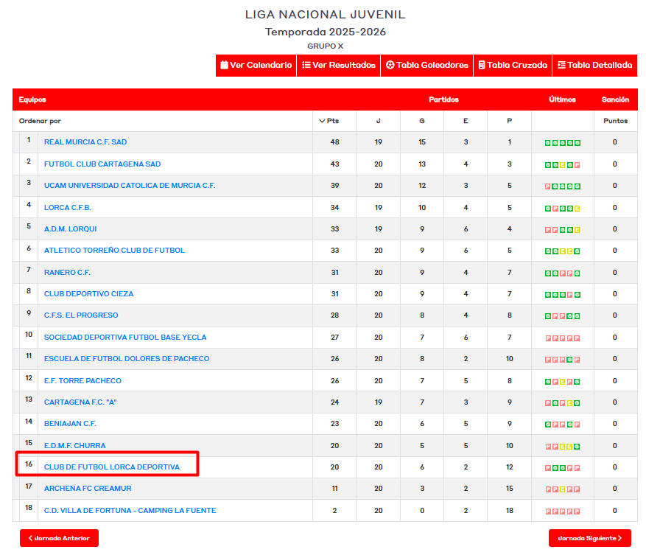
Task: Open UCAM UNIVERSIDAD CATOLICA DE MURCIA link
Action: click(130, 186)
